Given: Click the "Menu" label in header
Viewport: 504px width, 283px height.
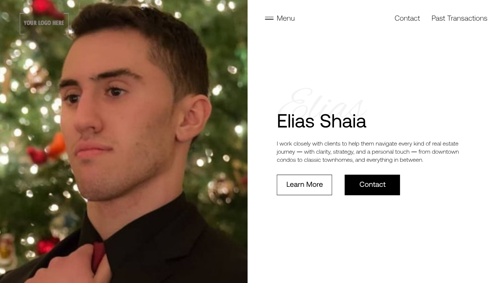Looking at the screenshot, I should (x=286, y=18).
